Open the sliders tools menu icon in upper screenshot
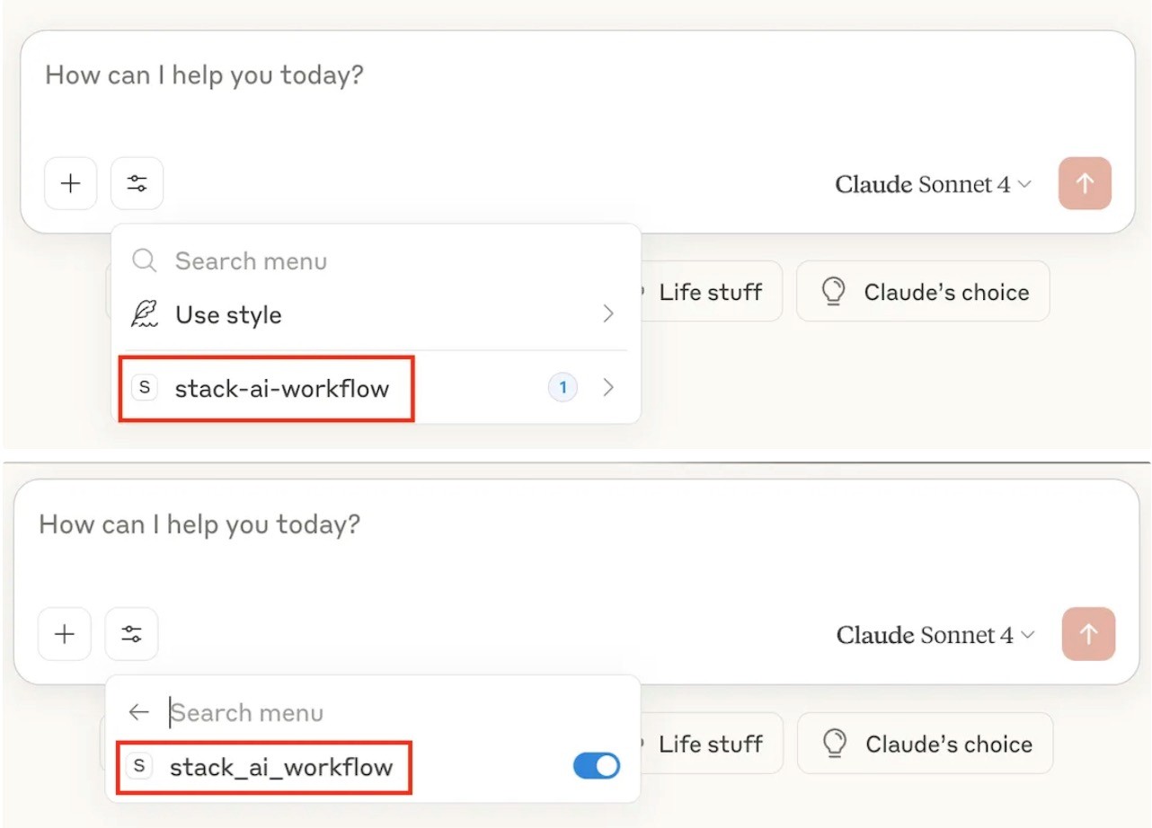This screenshot has width=1152, height=828. coord(137,183)
